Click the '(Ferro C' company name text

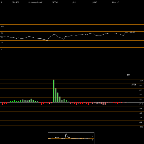pos(115,2)
